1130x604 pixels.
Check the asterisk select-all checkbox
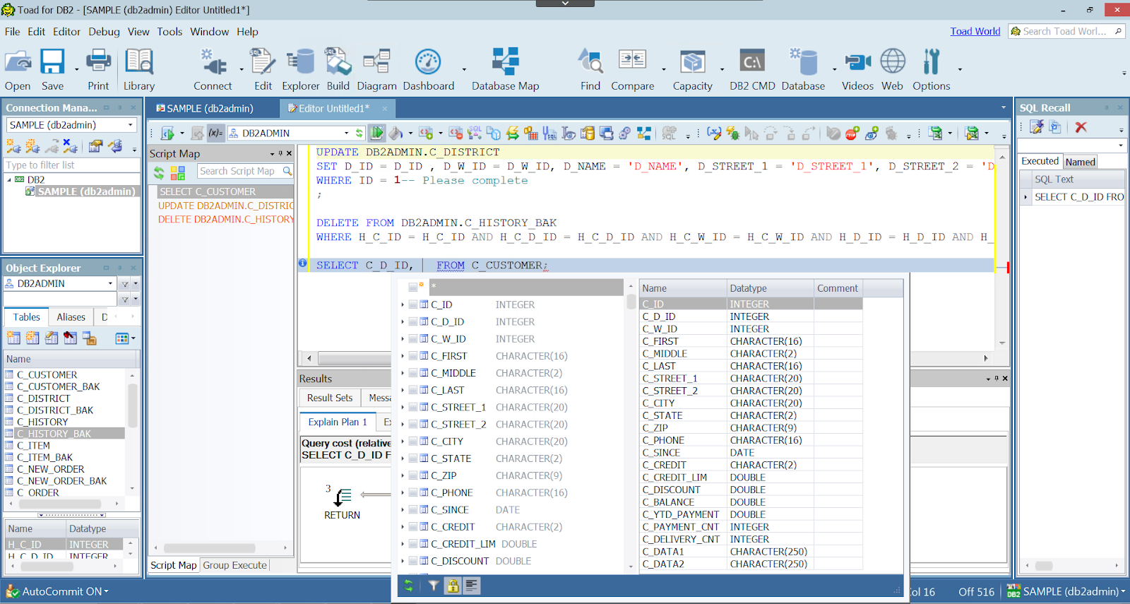[413, 288]
